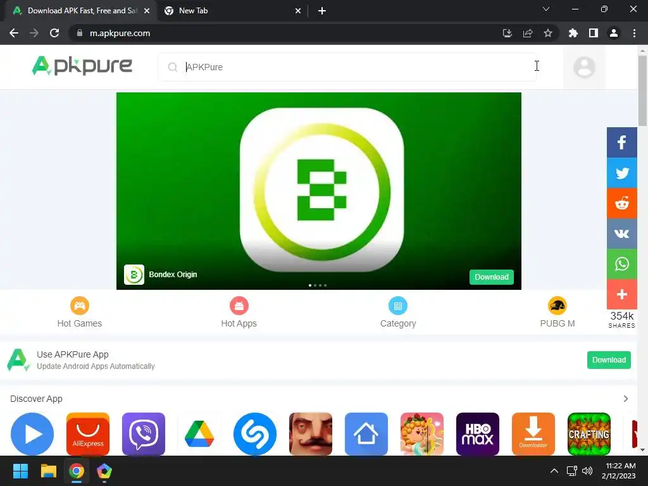Open Chrome extensions puzzle icon

[573, 33]
